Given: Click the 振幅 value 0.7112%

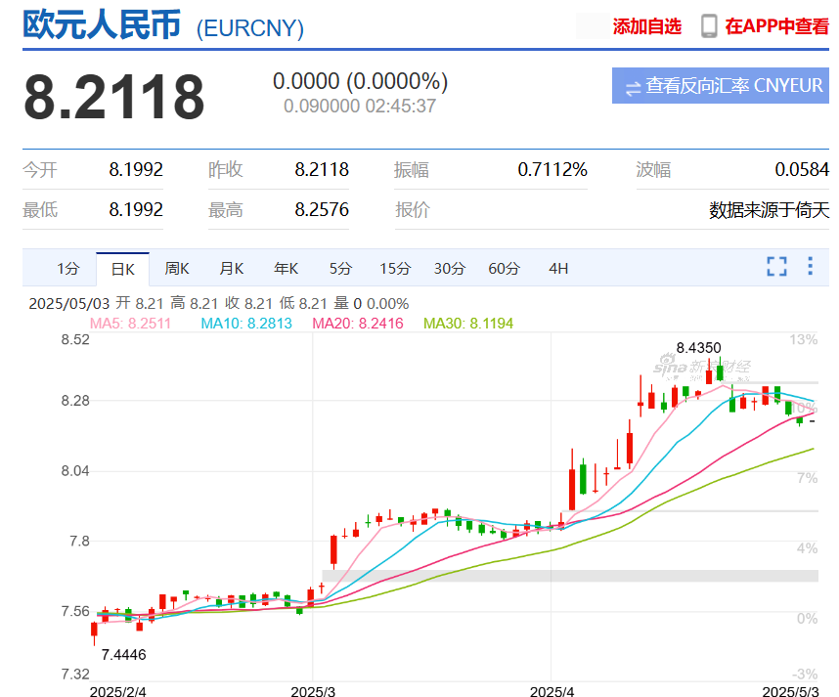Looking at the screenshot, I should [x=552, y=169].
